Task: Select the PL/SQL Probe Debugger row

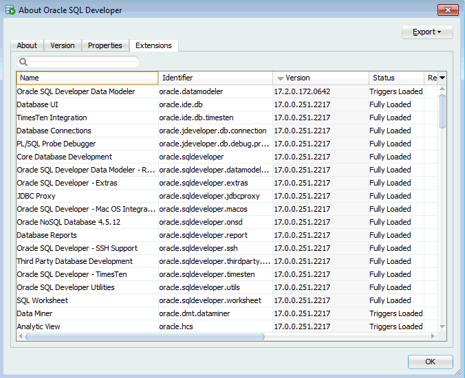Action: 227,144
